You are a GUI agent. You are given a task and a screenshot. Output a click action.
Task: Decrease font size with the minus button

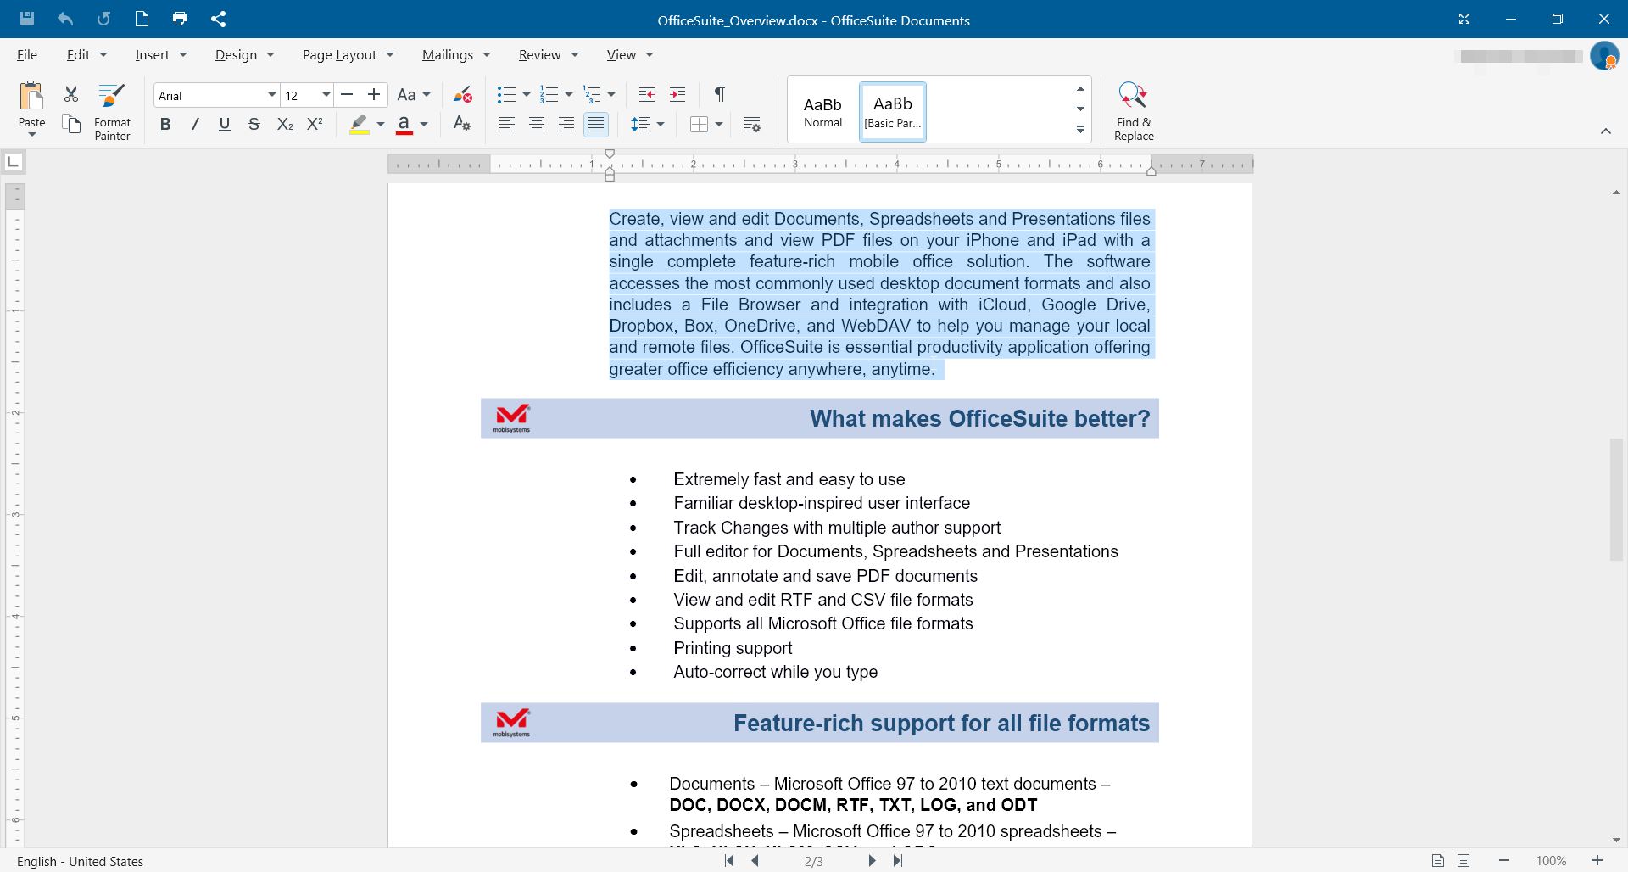click(346, 95)
